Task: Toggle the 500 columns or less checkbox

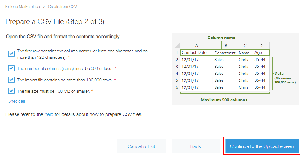Action: pos(11,68)
